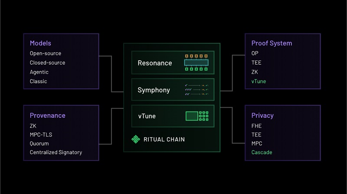
Task: Click Open-source under Models
Action: click(46, 53)
